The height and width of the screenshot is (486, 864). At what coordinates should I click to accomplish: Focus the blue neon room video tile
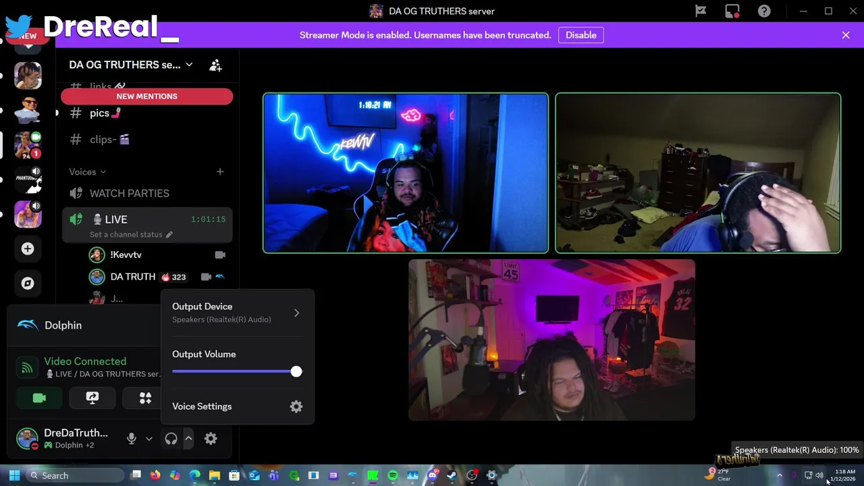coord(406,173)
